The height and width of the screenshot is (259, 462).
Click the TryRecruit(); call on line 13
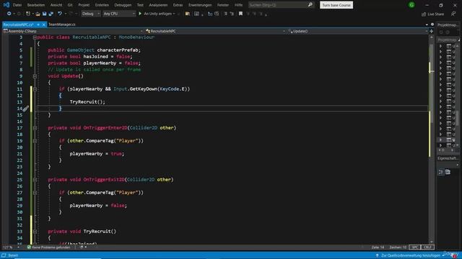click(87, 102)
